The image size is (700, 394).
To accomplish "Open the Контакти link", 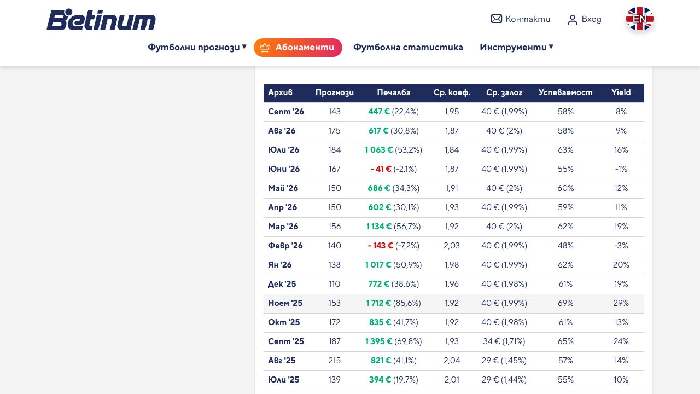I will pos(528,19).
